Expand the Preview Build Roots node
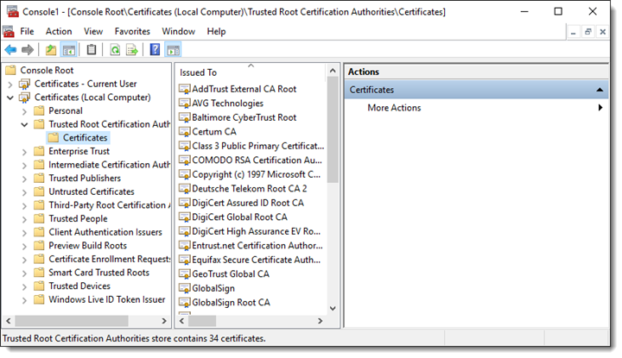This screenshot has width=622, height=358. (x=24, y=246)
